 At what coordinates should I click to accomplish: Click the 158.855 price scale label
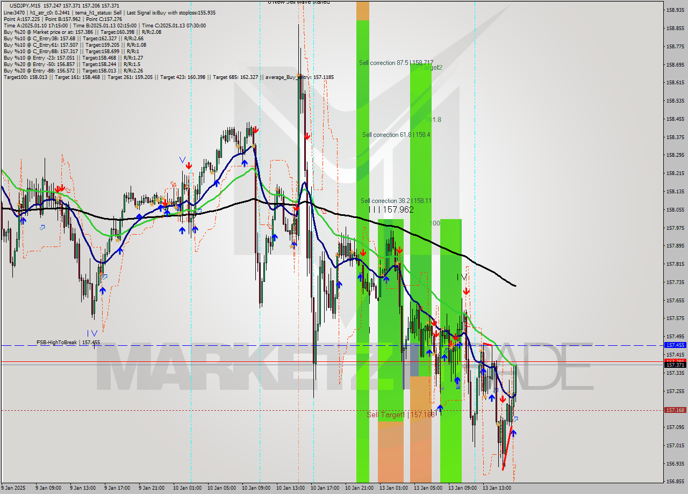click(675, 28)
